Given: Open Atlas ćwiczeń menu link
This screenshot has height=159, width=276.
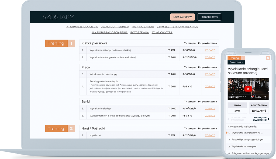Looking at the screenshot, I should 162,33.
